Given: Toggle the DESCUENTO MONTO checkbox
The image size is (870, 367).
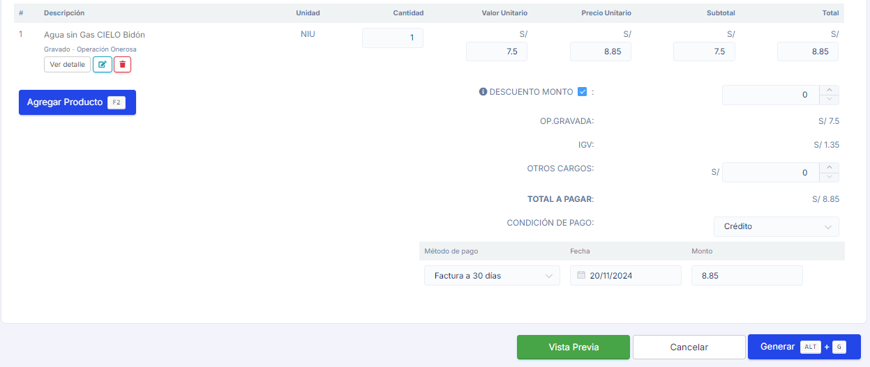Looking at the screenshot, I should (x=583, y=92).
